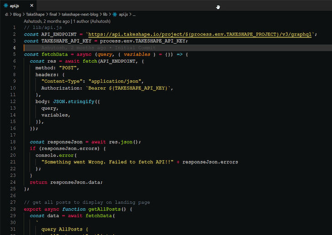Click line number 5 in gutter
The image size is (332, 235).
click(15, 55)
